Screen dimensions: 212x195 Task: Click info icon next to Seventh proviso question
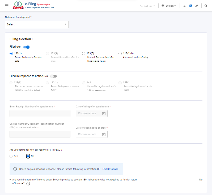(x=28, y=184)
